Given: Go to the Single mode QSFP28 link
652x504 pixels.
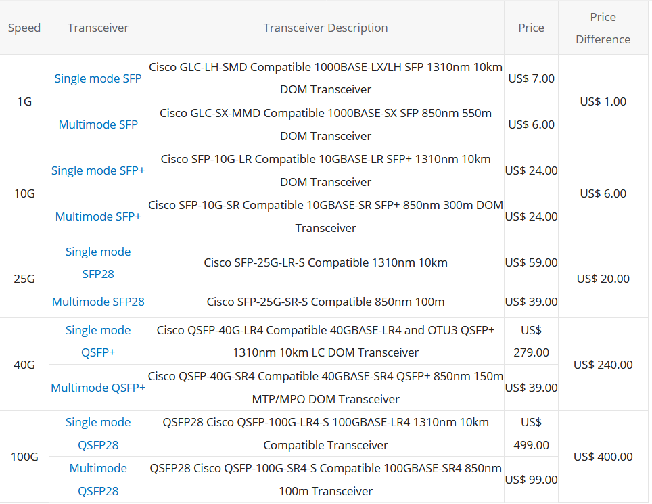Looking at the screenshot, I should [97, 434].
